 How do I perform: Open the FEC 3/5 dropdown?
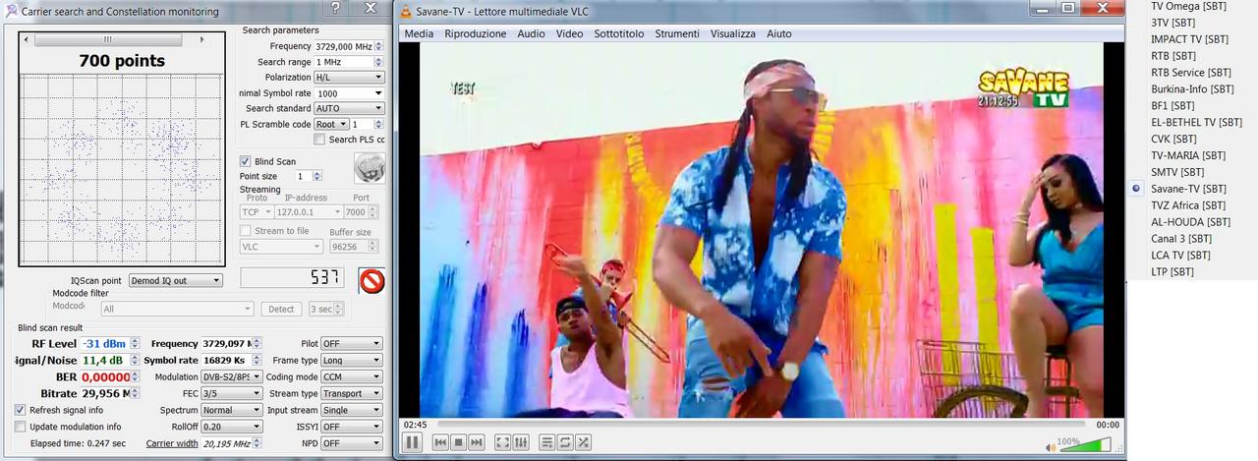(x=231, y=393)
